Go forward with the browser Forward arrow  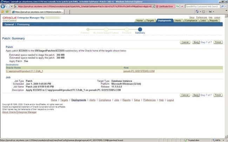(8, 6)
